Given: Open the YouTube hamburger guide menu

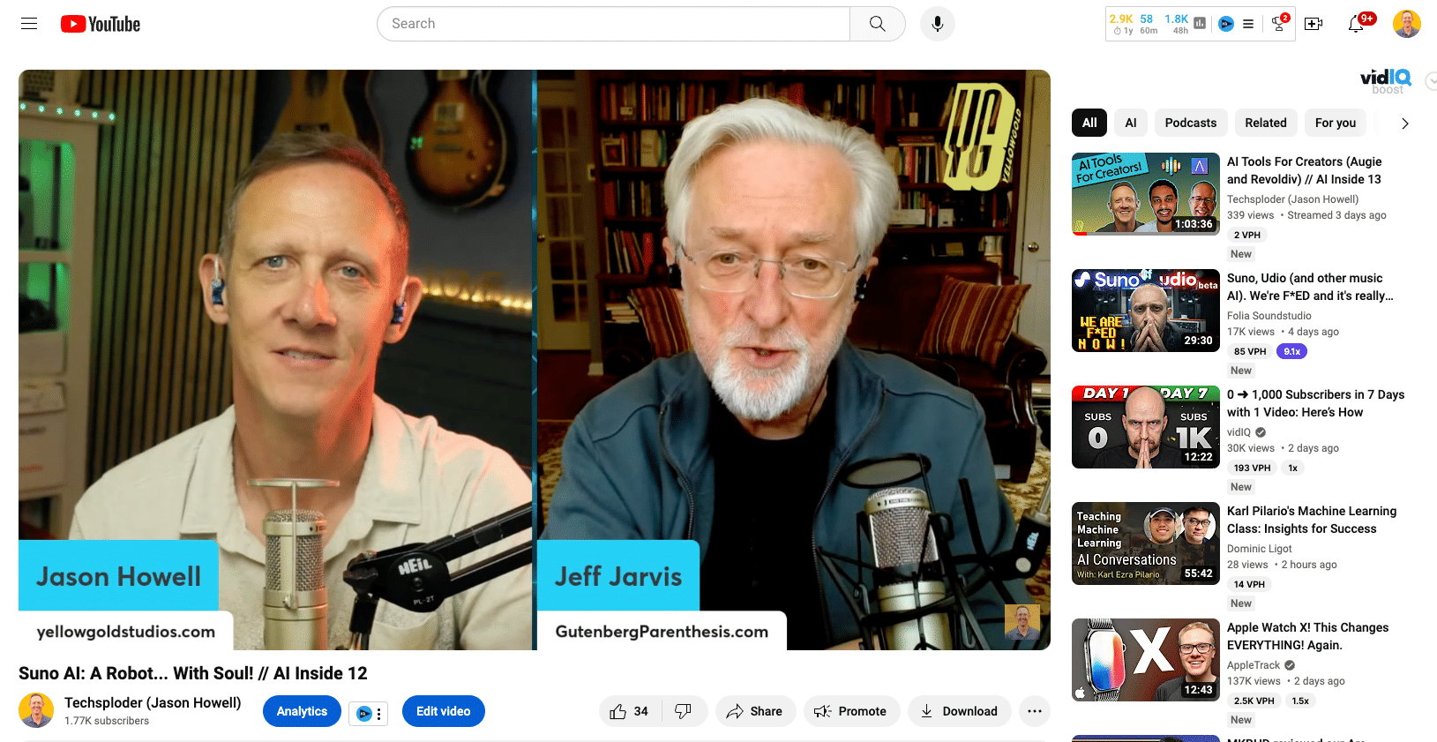Looking at the screenshot, I should 29,24.
